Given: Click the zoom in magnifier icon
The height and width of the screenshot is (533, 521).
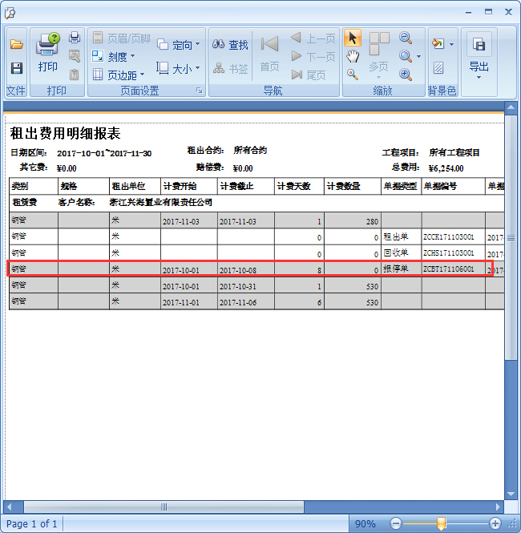Looking at the screenshot, I should pos(406,75).
